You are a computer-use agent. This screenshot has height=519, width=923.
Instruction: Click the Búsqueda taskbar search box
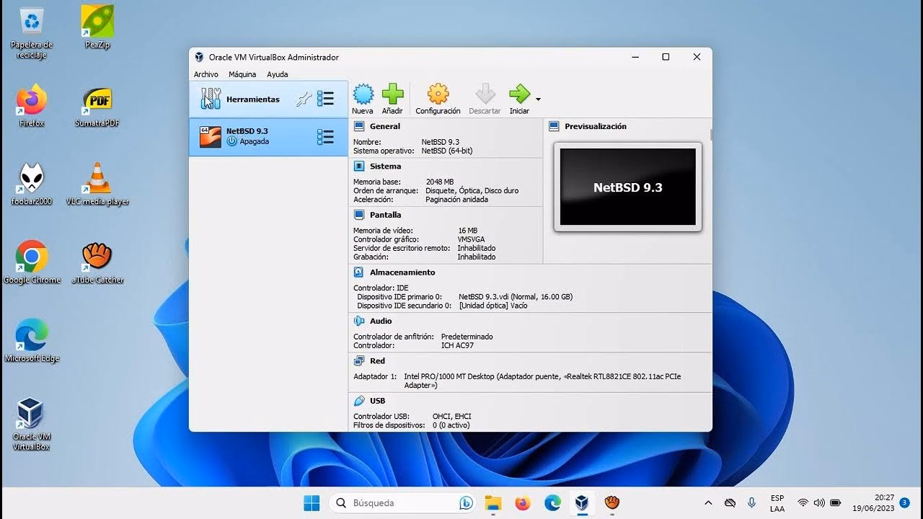403,502
